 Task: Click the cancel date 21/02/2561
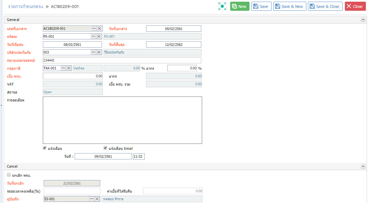coord(72,183)
